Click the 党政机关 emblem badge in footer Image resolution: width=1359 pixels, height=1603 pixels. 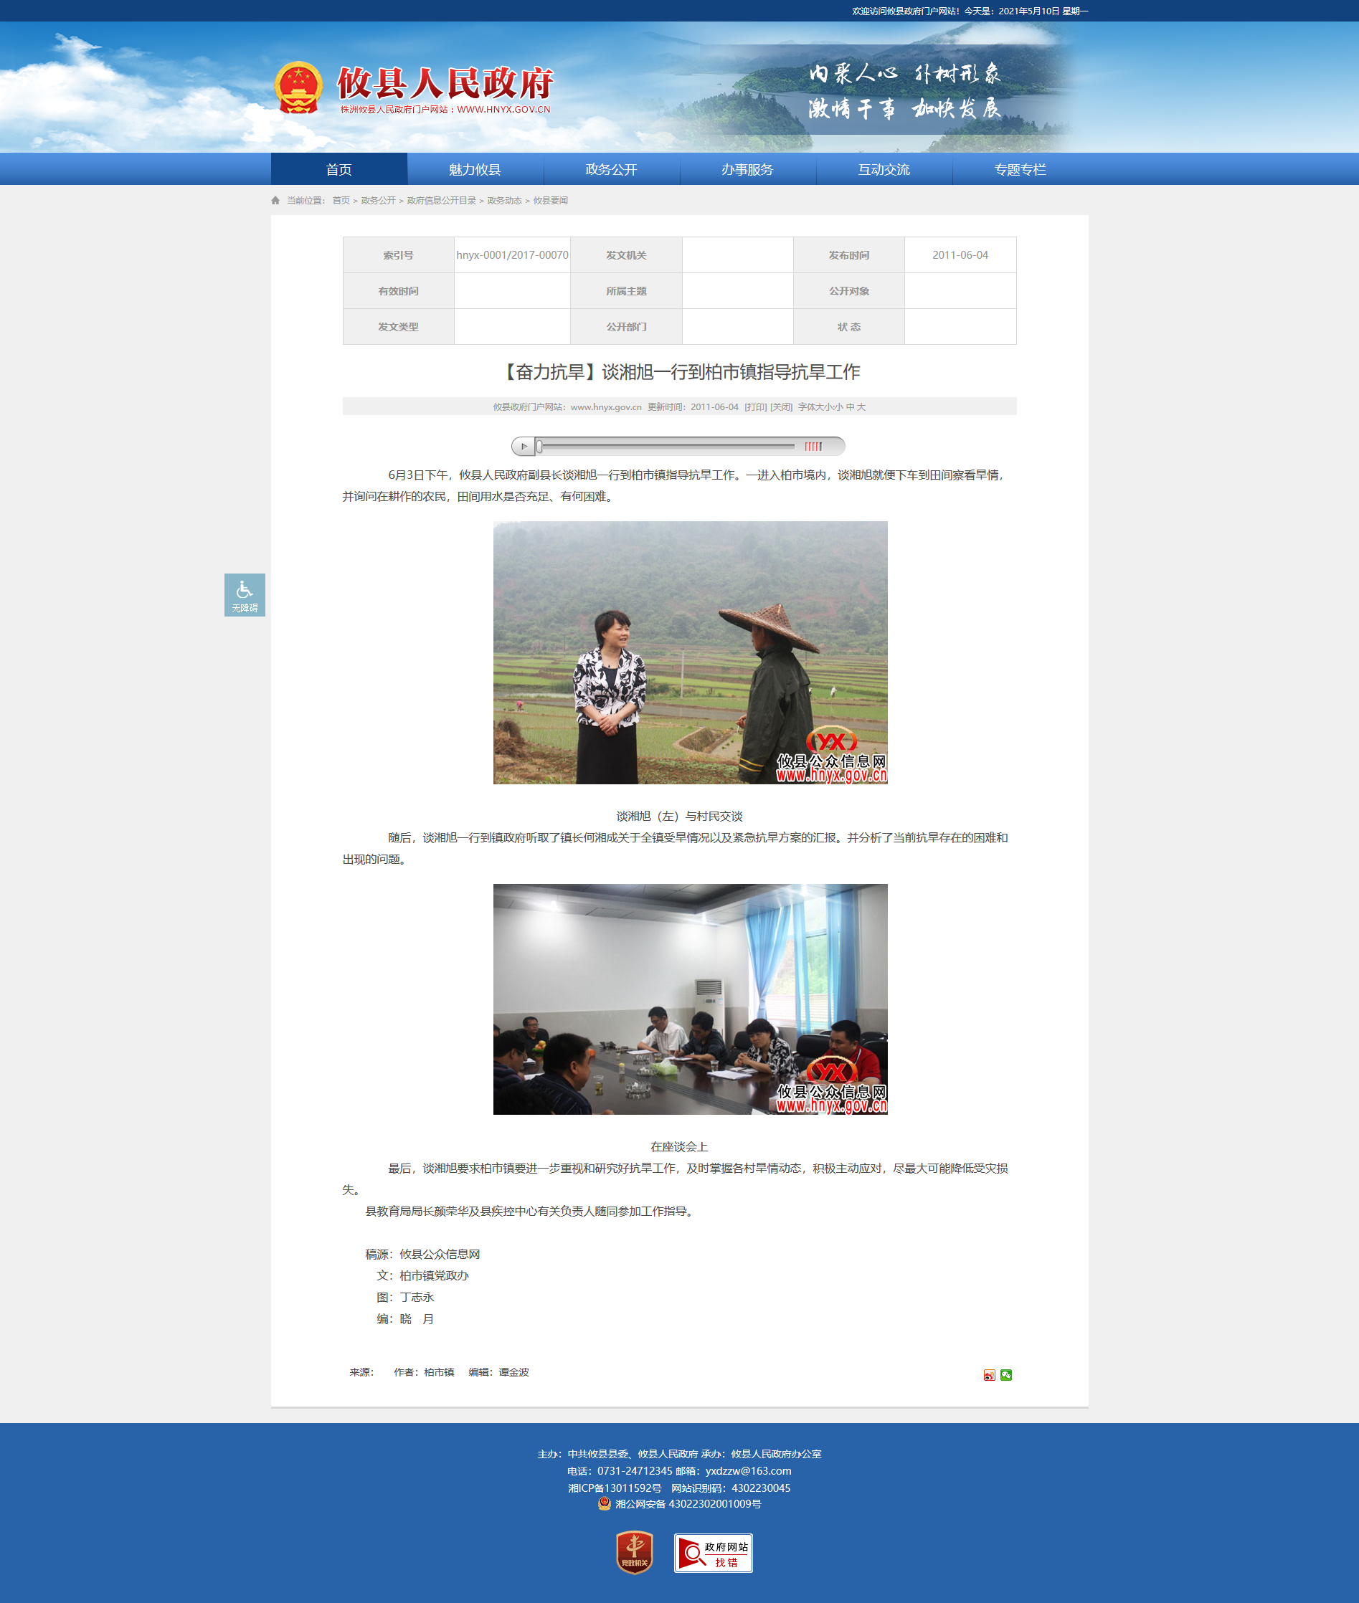tap(634, 1552)
